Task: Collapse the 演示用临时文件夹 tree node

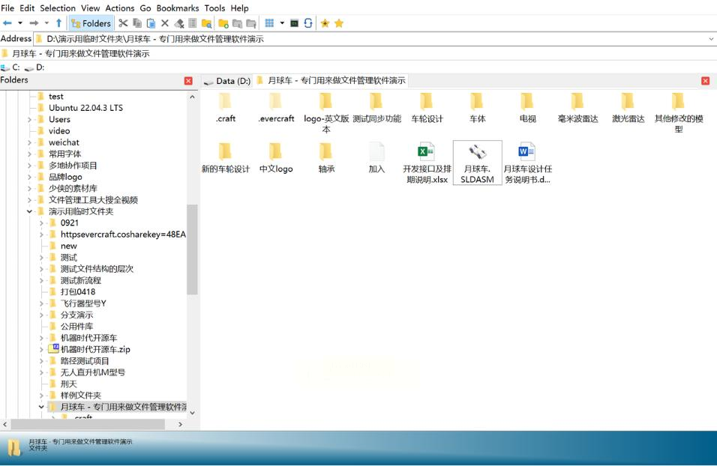Action: pyautogui.click(x=30, y=211)
